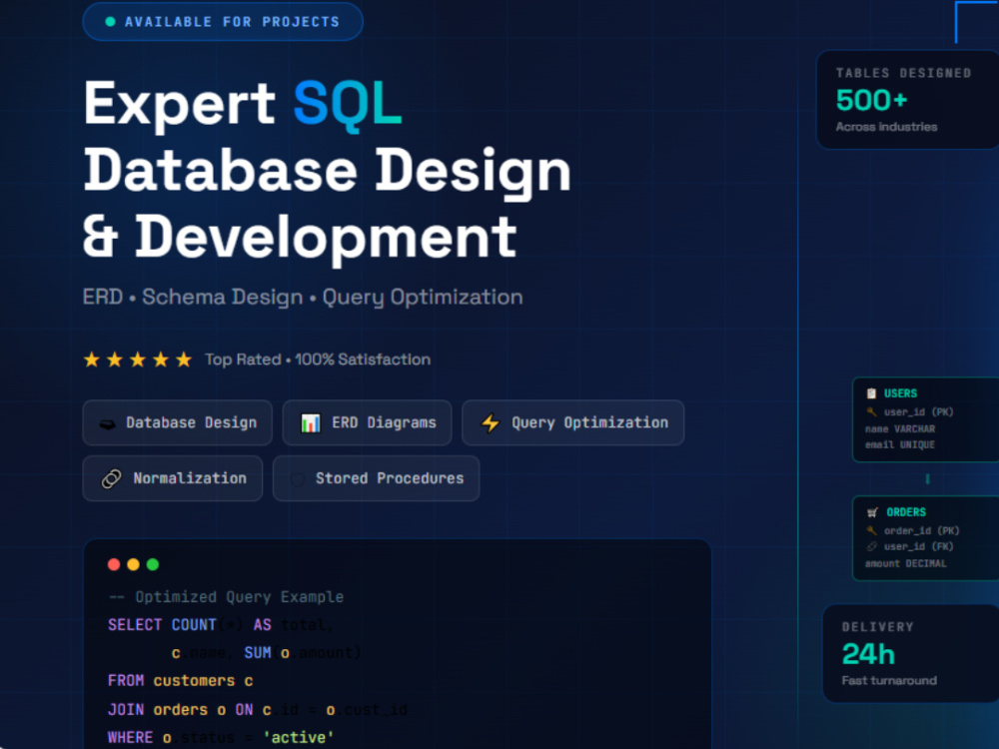Click 'Fast turnaround' caption

tap(889, 681)
